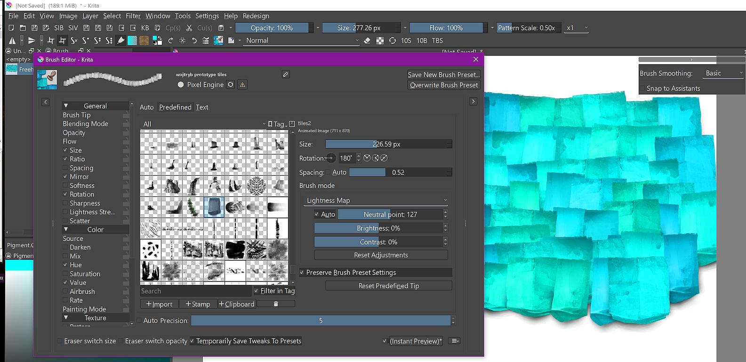Open the teal pattern swatch in toolbar

(132, 40)
